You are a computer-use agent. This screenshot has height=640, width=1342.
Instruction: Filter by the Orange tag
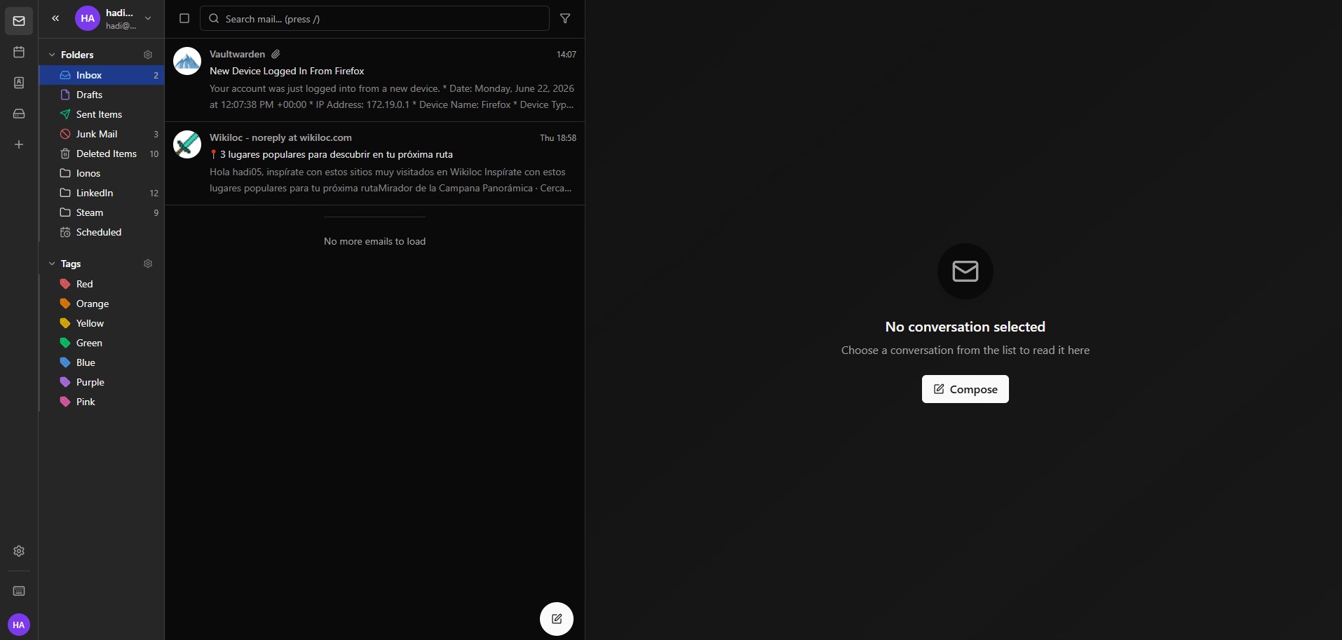[x=102, y=304]
